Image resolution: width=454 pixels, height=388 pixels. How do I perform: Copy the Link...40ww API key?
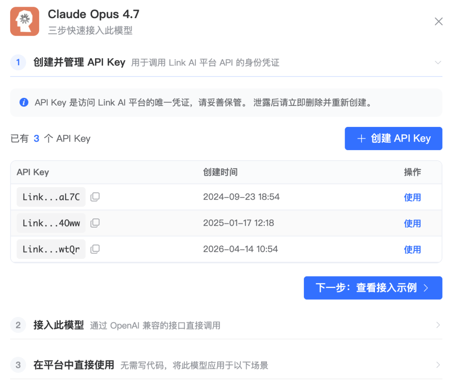coord(95,223)
